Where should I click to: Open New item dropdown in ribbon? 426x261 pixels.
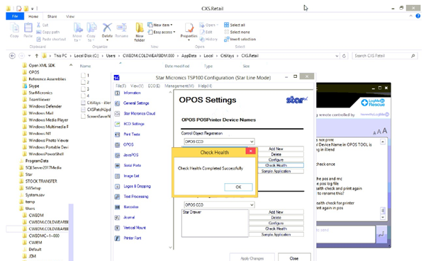click(x=159, y=25)
